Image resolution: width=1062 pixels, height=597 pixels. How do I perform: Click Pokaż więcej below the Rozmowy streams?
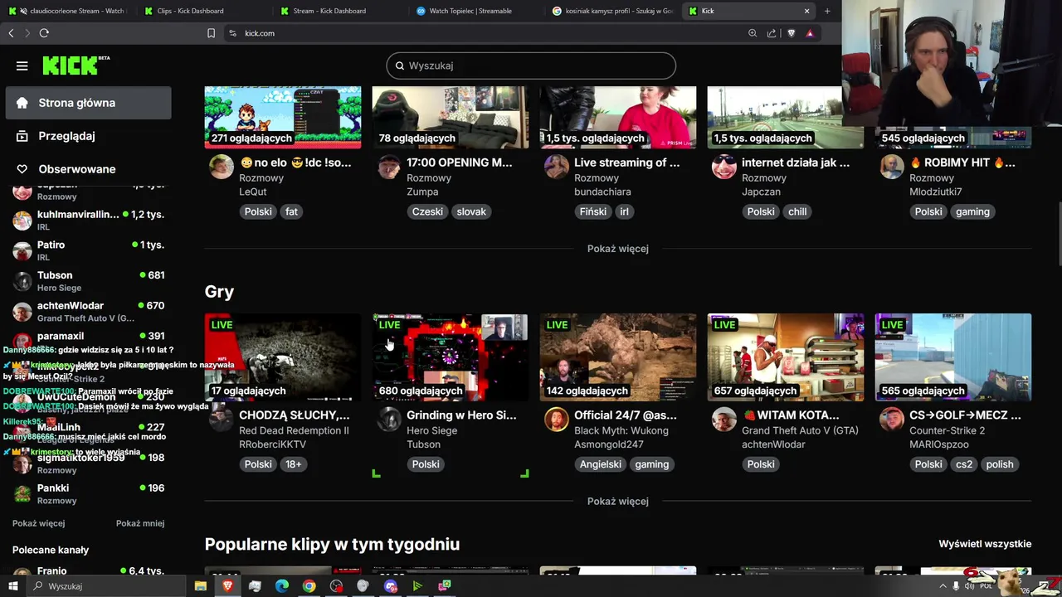(618, 249)
